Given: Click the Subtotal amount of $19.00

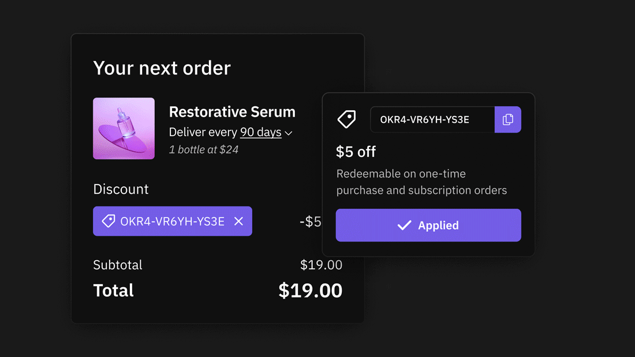Looking at the screenshot, I should (321, 265).
